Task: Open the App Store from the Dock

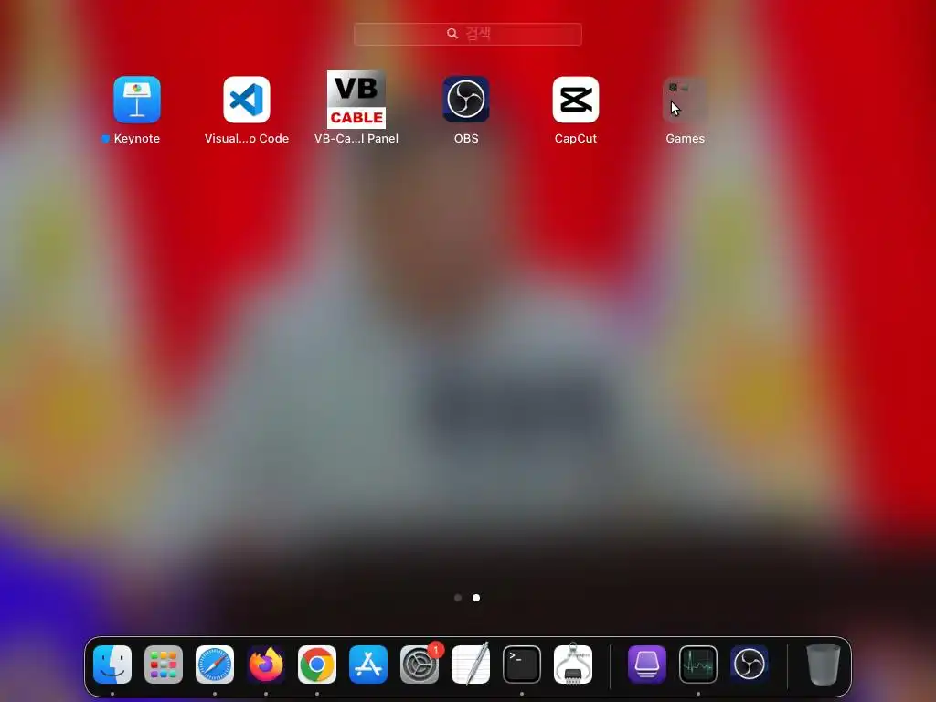Action: [368, 665]
